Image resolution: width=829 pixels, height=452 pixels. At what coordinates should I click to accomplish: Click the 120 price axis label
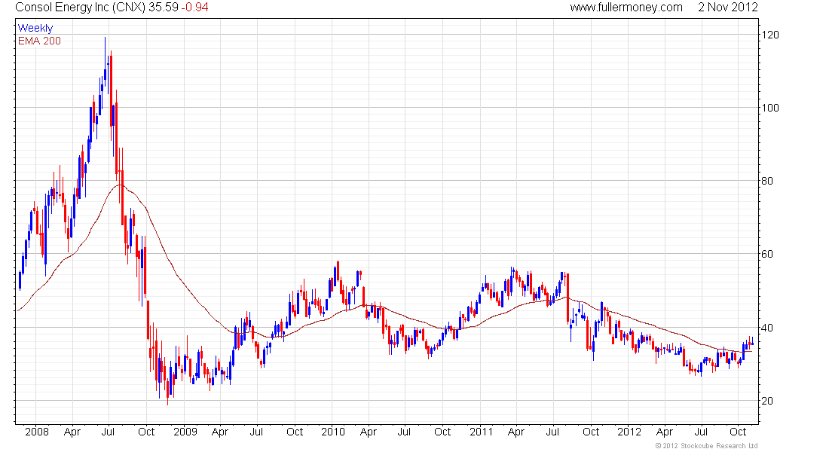coord(769,35)
